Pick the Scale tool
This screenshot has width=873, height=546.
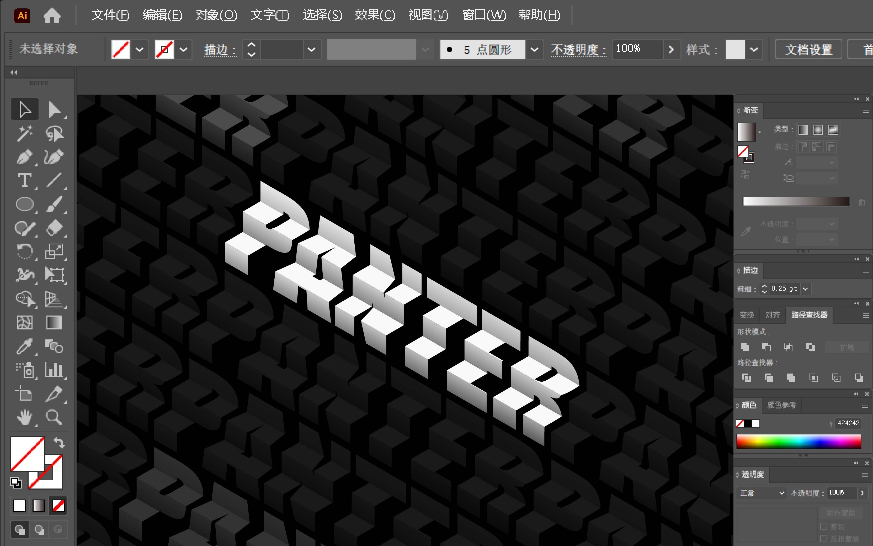tap(55, 251)
